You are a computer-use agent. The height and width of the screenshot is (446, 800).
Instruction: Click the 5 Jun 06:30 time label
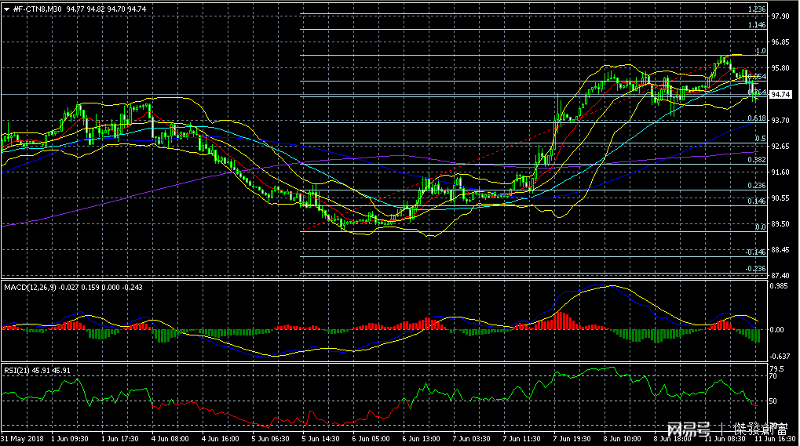point(270,439)
